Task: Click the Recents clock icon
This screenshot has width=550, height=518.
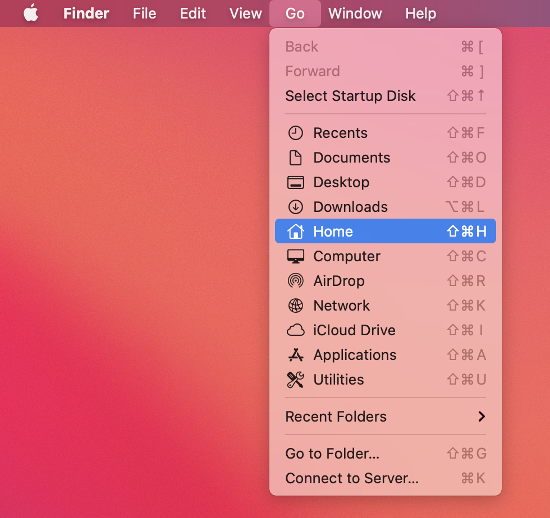Action: click(295, 133)
